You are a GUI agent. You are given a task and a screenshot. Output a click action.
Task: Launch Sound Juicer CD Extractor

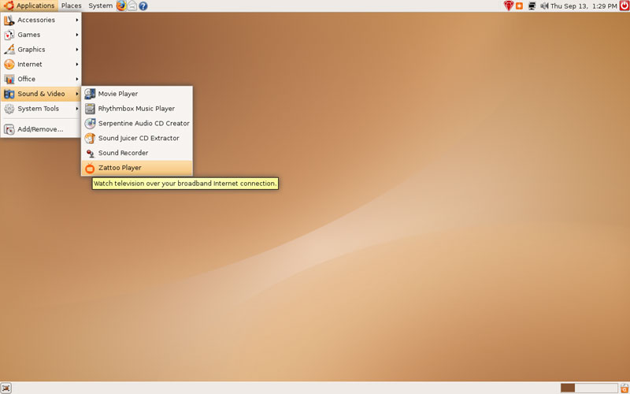click(x=136, y=139)
